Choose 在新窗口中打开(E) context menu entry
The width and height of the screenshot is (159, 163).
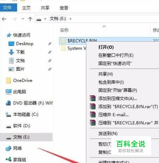pyautogui.click(x=116, y=55)
